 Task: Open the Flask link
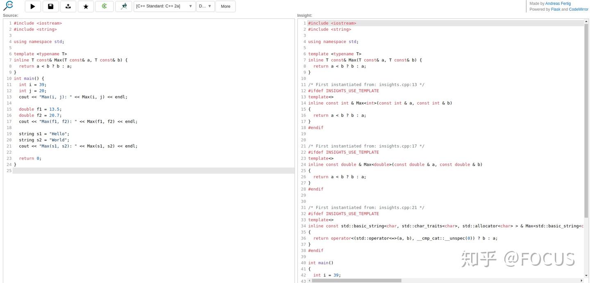click(x=556, y=9)
